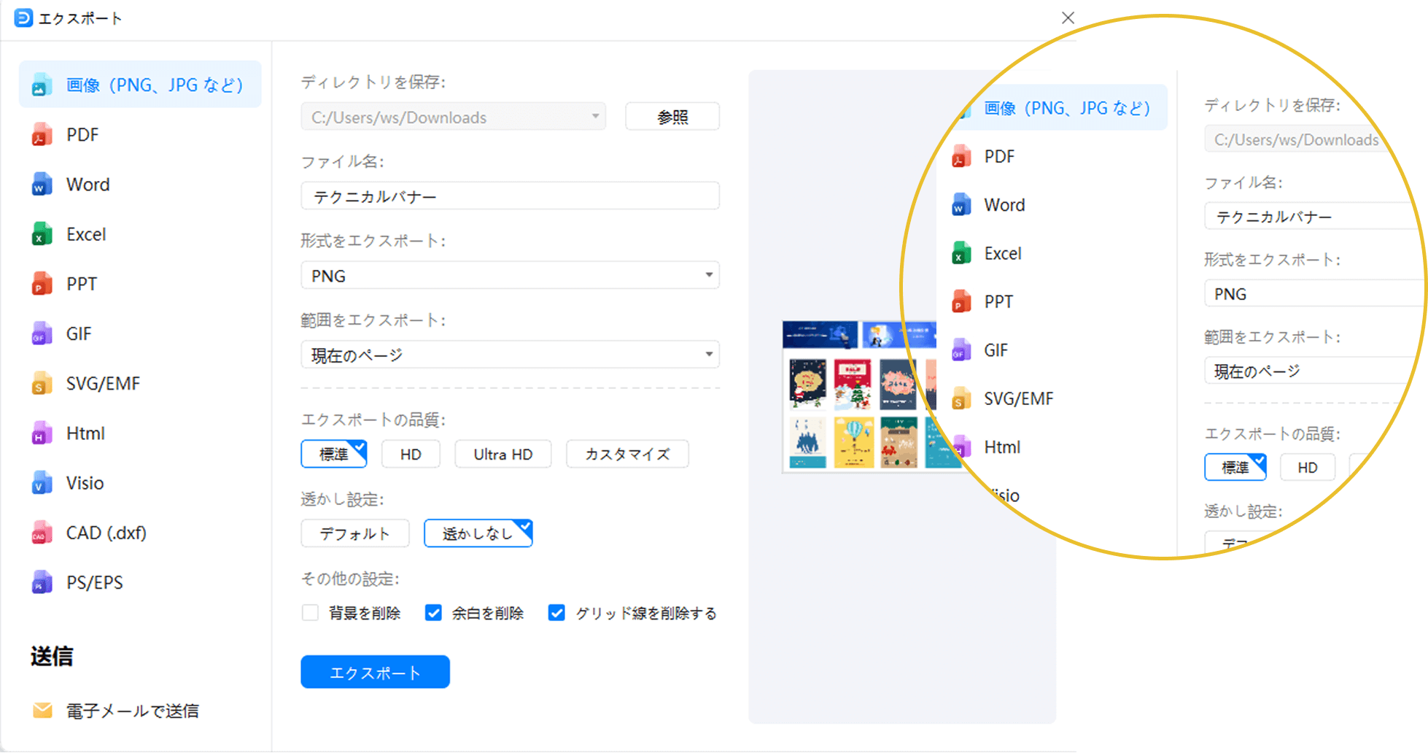Click the 参照 browse button
Viewport: 1428px width, 753px height.
pyautogui.click(x=671, y=116)
